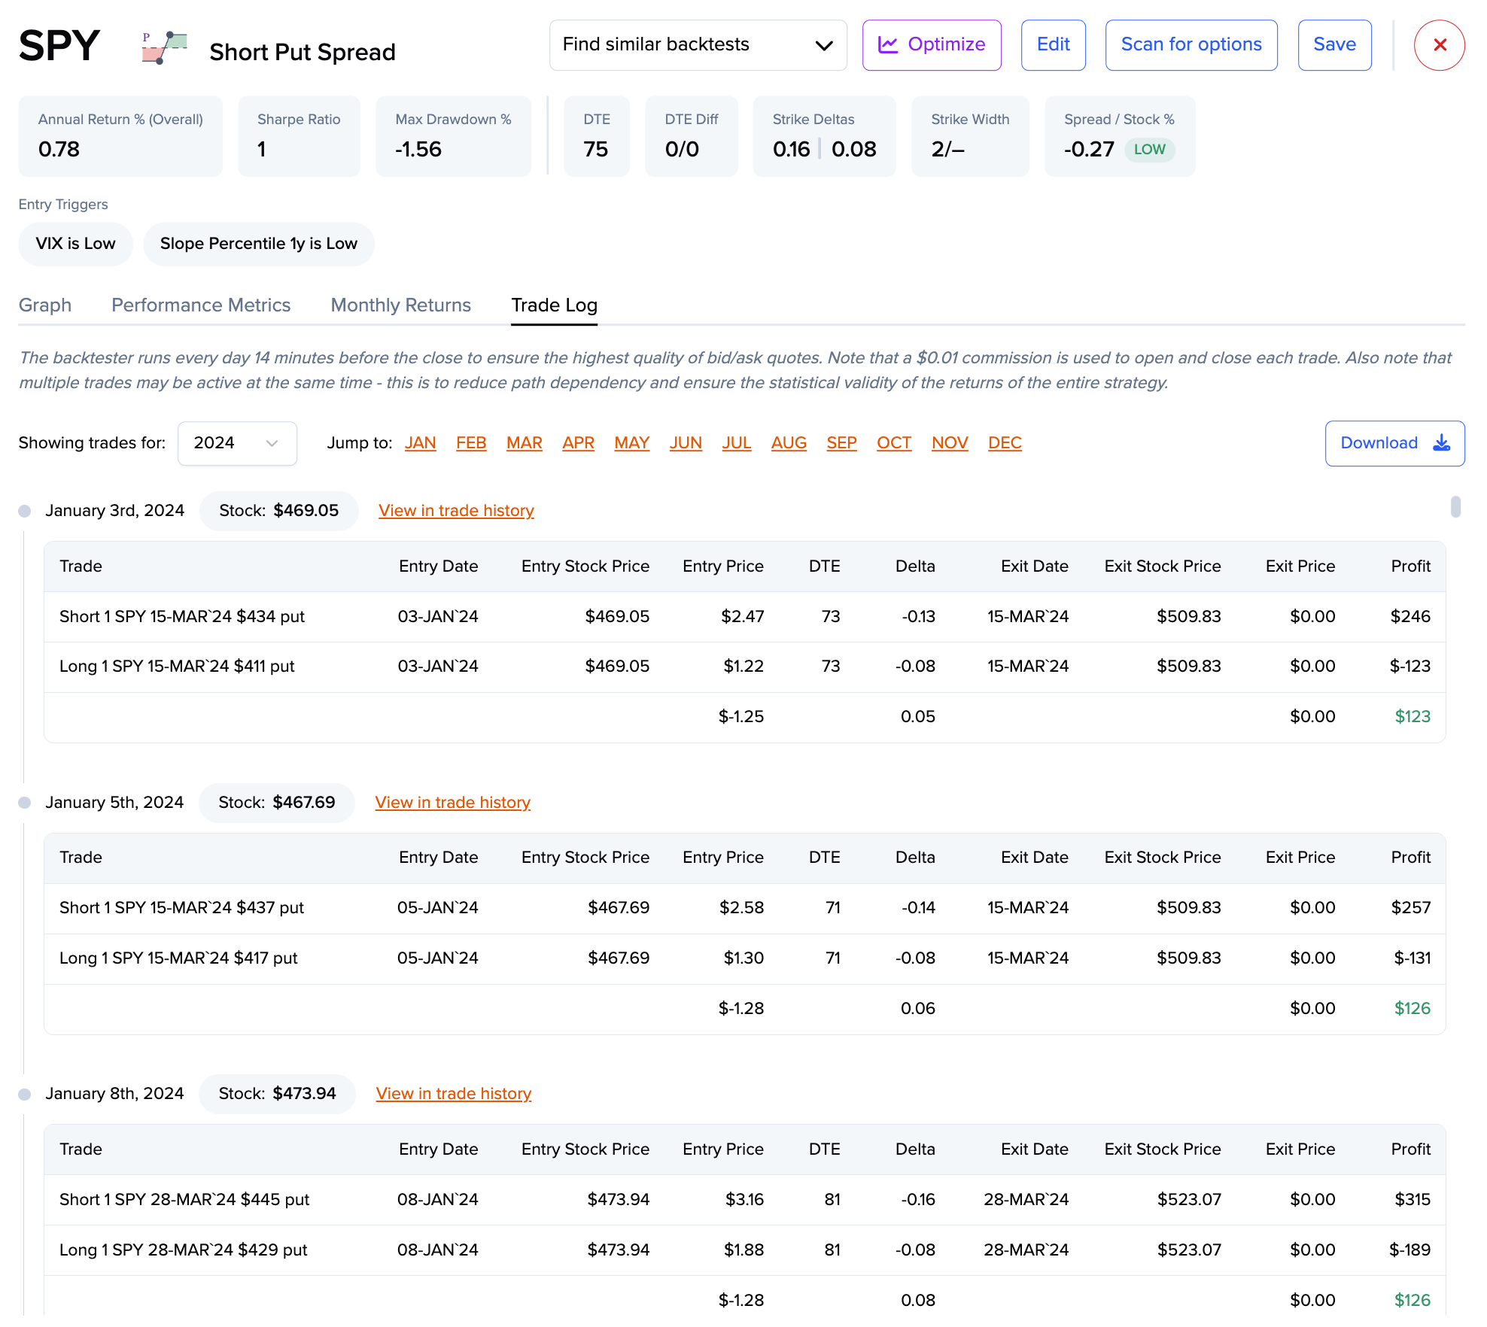Jump to DEC trades link
This screenshot has height=1327, width=1487.
(x=1004, y=443)
